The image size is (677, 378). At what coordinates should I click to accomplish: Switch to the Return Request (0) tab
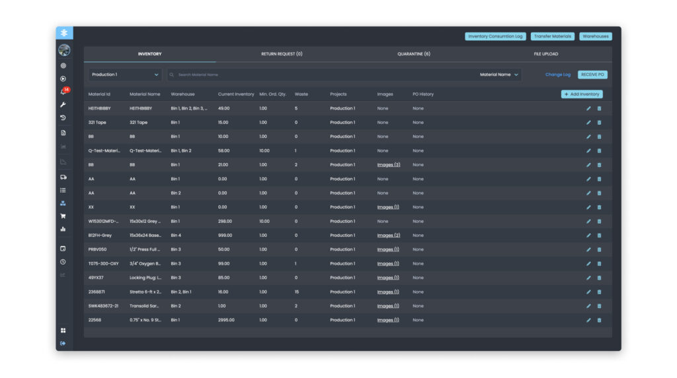[x=282, y=54]
